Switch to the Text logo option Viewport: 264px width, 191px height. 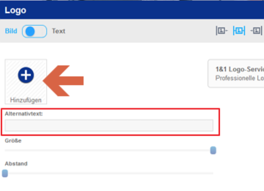(58, 31)
